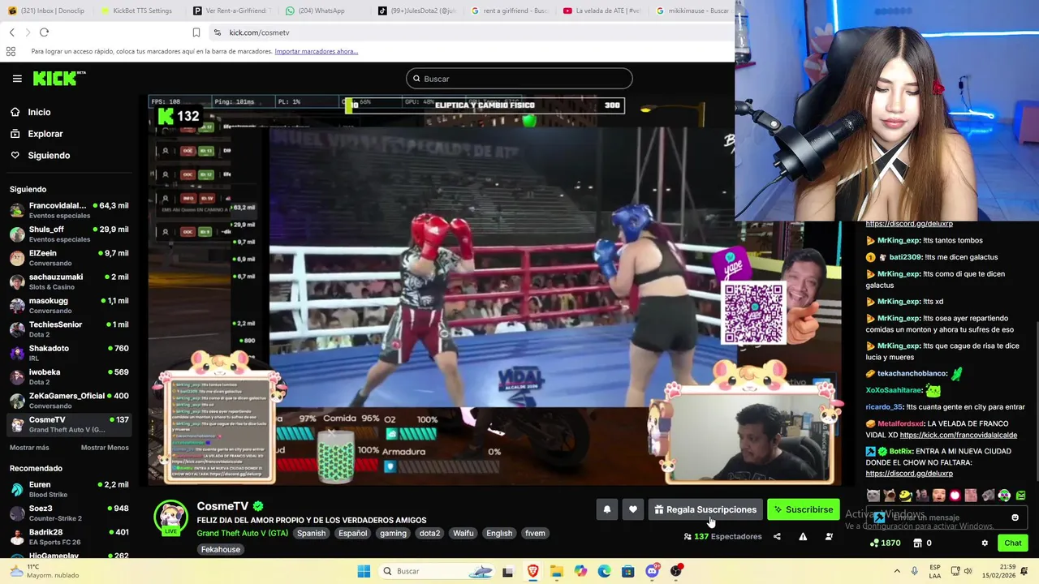The width and height of the screenshot is (1039, 584).
Task: Open recommended channel Euren
Action: [x=69, y=489]
